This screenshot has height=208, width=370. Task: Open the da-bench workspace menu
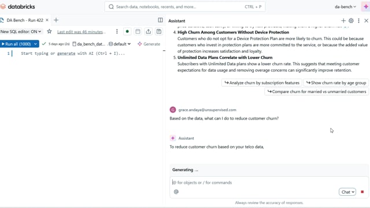(345, 6)
